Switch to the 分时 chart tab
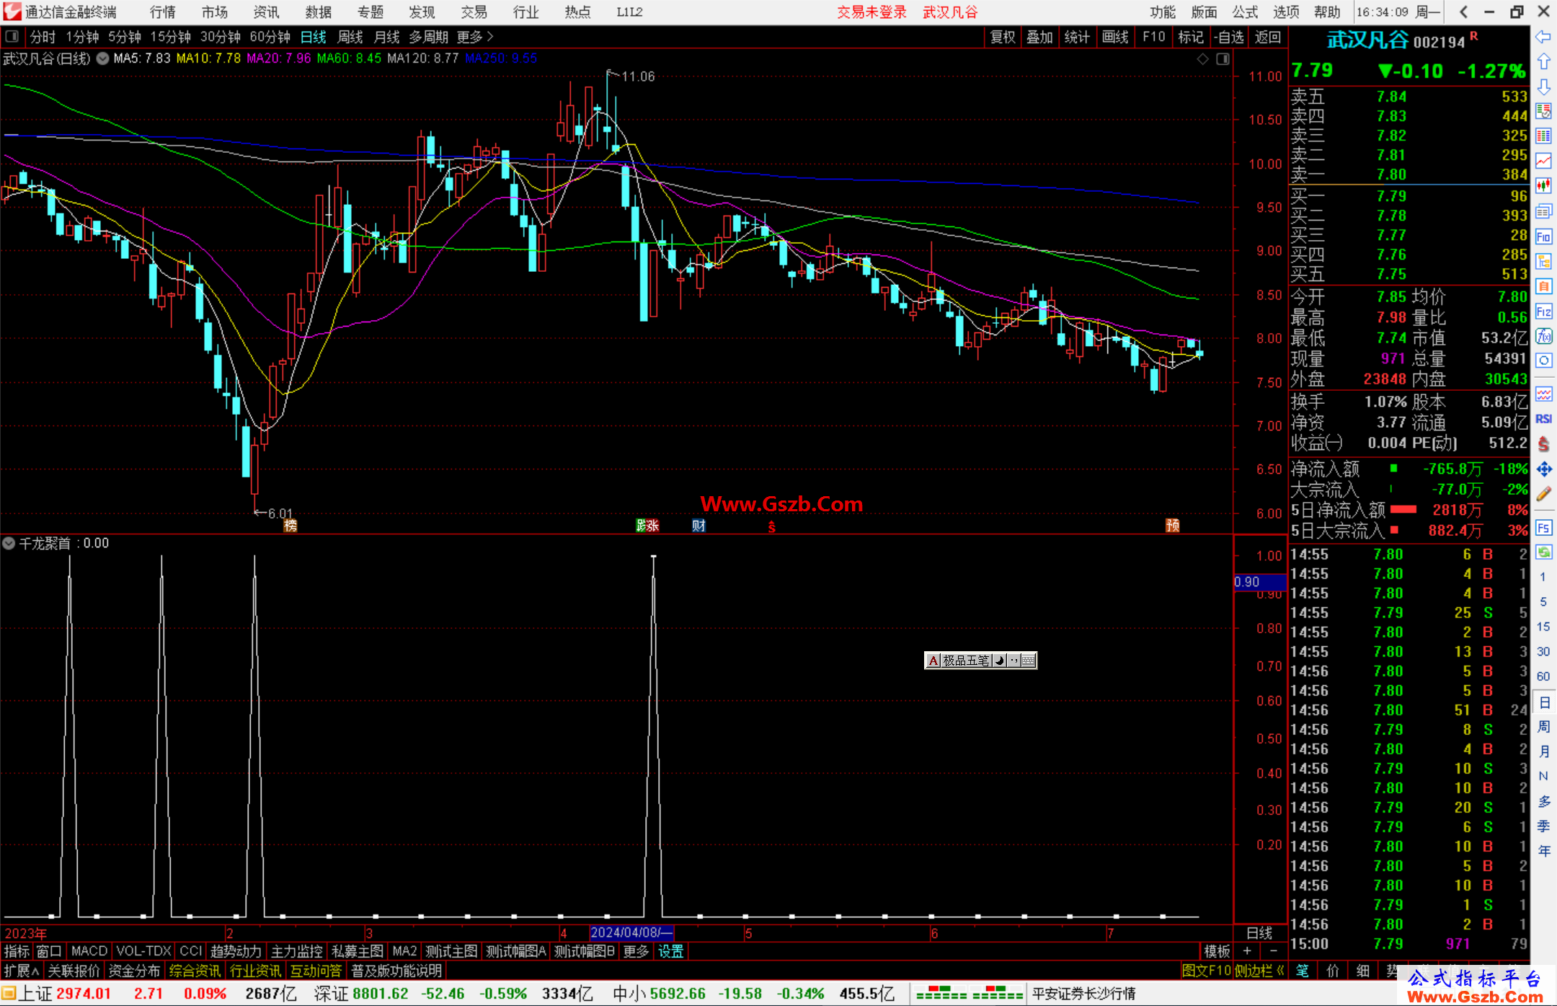The width and height of the screenshot is (1557, 1006). 43,37
